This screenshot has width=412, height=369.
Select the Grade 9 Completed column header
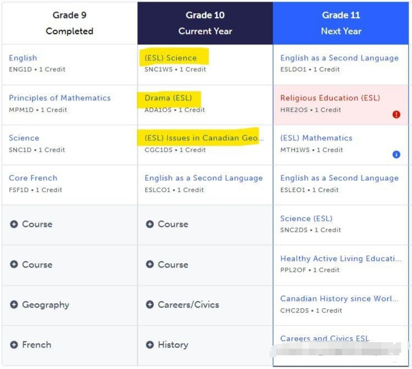tap(70, 23)
